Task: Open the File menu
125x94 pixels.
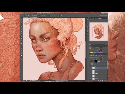Action: (x=23, y=14)
